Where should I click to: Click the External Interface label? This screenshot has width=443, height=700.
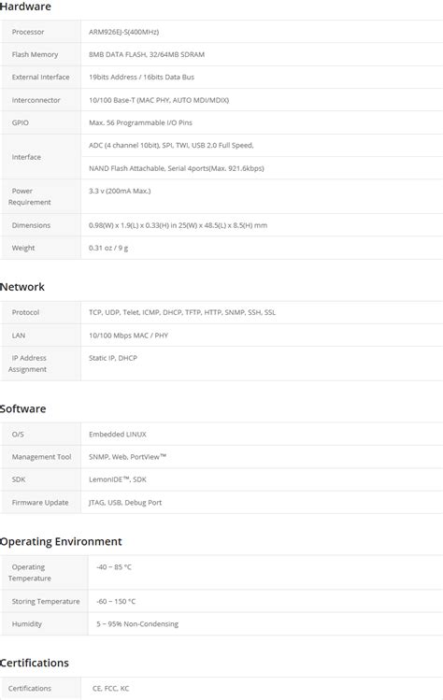(x=40, y=78)
